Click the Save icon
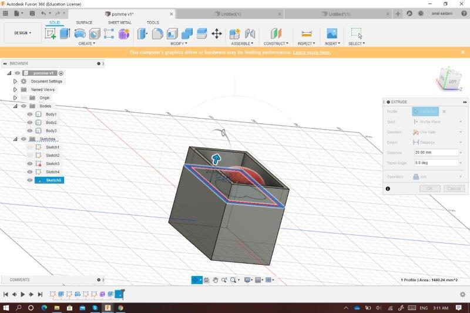The height and width of the screenshot is (313, 470). tap(32, 14)
